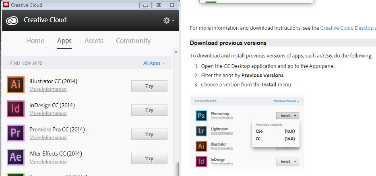Image resolution: width=376 pixels, height=176 pixels.
Task: Select CC (14.0) in the Available Versions menu
Action: (275, 139)
